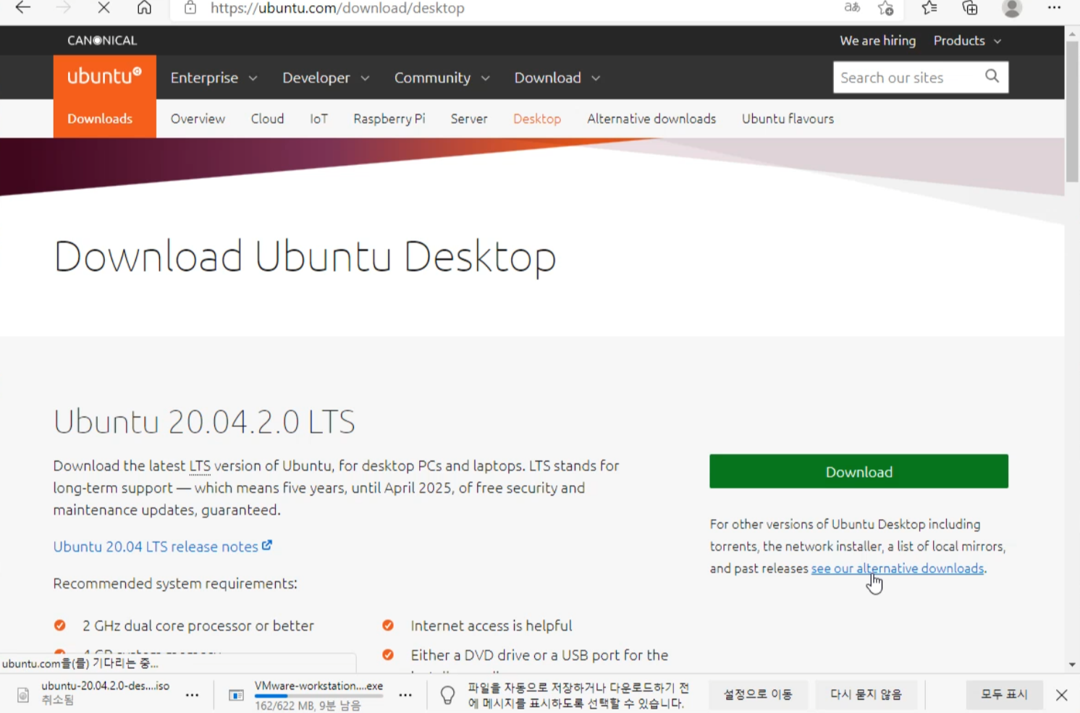Click the 'Download Ubuntu Desktop' heading
Image resolution: width=1080 pixels, height=713 pixels.
tap(305, 256)
